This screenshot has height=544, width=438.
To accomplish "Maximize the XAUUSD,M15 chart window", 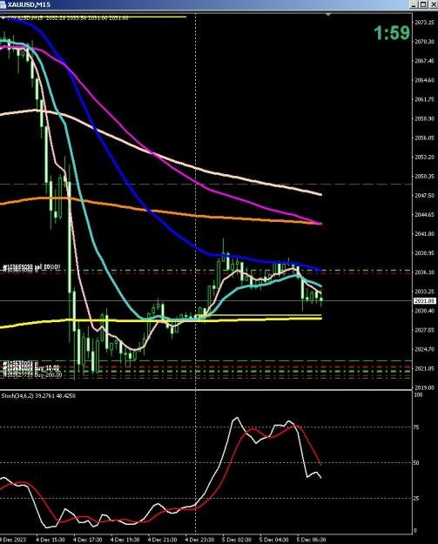I will (x=423, y=4).
